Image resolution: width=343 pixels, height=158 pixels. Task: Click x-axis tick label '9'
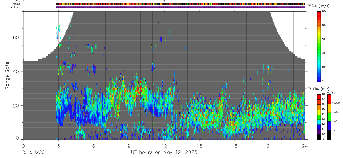[x=129, y=146]
